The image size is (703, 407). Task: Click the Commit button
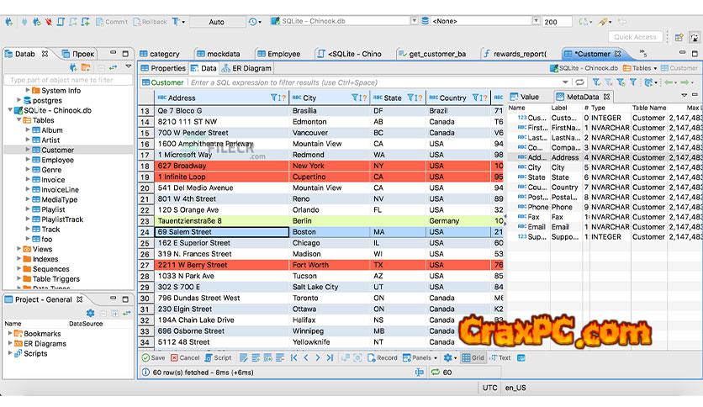(112, 22)
